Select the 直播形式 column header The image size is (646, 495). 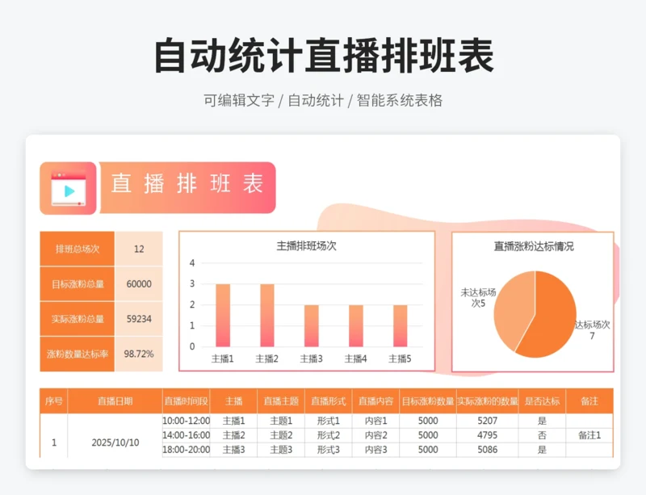(x=329, y=401)
